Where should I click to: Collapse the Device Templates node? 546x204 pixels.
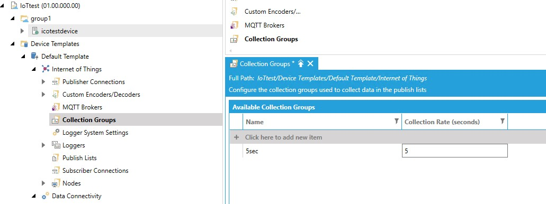coord(13,44)
